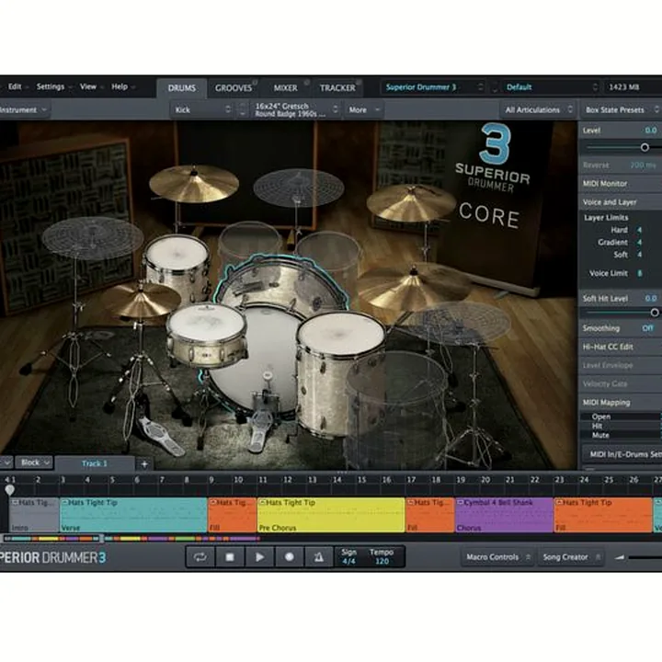Image resolution: width=662 pixels, height=662 pixels.
Task: Click the snare drum in the kit
Action: click(206, 335)
